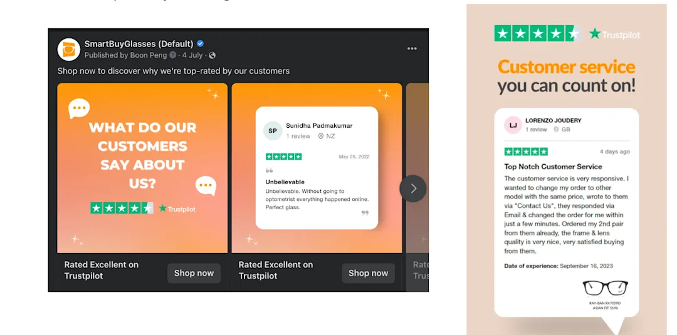Screen dimensions: 677x335
Task: Click the Ray-Ban glasses product image
Action: click(605, 288)
